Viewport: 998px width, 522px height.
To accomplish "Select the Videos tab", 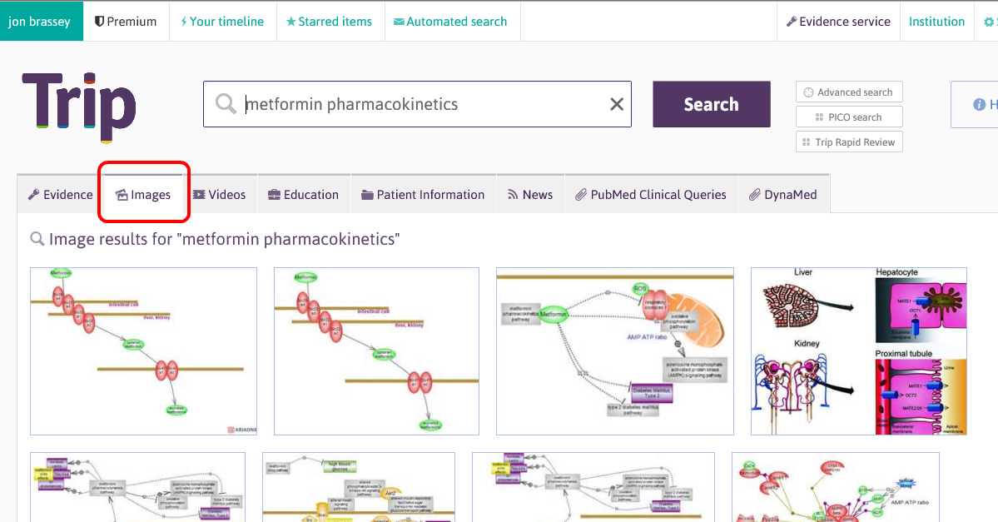I will [220, 195].
